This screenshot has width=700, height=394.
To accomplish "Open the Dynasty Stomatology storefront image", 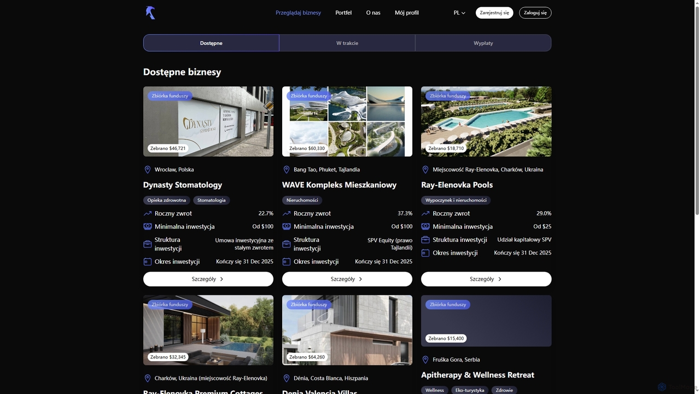I will (208, 121).
